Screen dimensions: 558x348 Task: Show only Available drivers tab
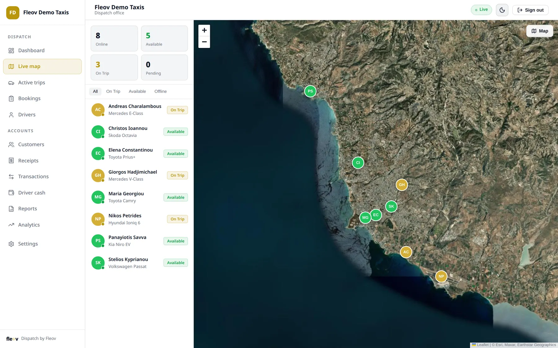[x=137, y=91]
